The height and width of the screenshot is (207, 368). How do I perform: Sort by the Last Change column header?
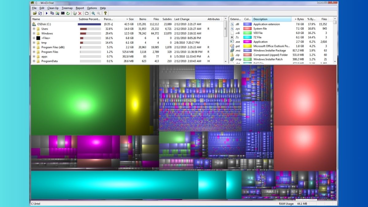[190, 19]
